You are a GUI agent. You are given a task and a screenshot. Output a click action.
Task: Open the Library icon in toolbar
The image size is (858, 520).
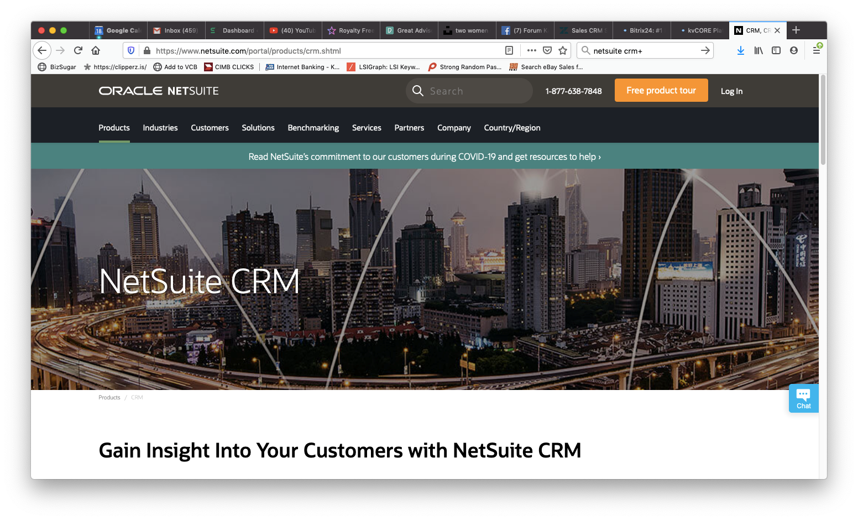pyautogui.click(x=758, y=50)
